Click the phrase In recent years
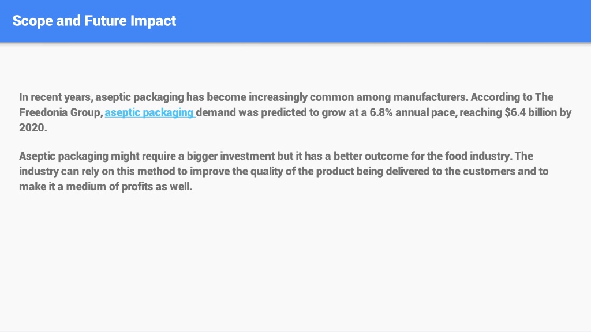This screenshot has width=591, height=332. tap(55, 97)
